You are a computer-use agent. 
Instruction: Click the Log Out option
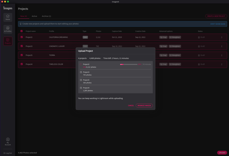coord(8,153)
